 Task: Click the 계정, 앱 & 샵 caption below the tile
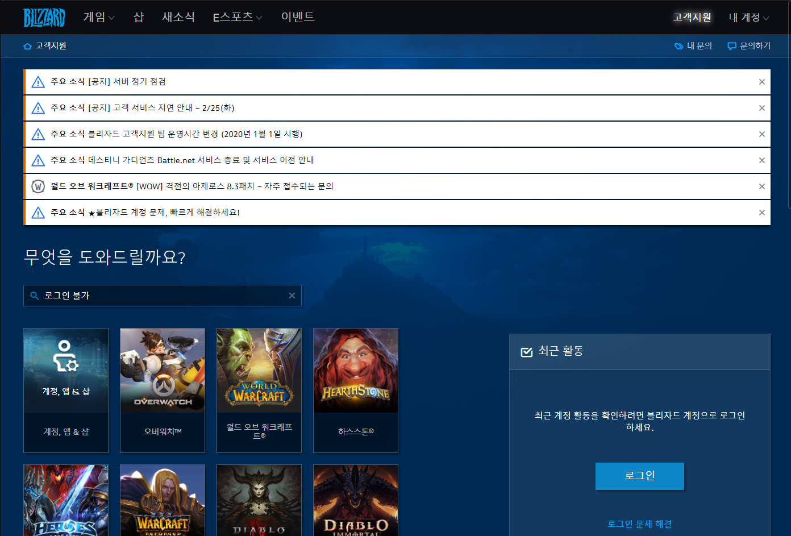66,432
